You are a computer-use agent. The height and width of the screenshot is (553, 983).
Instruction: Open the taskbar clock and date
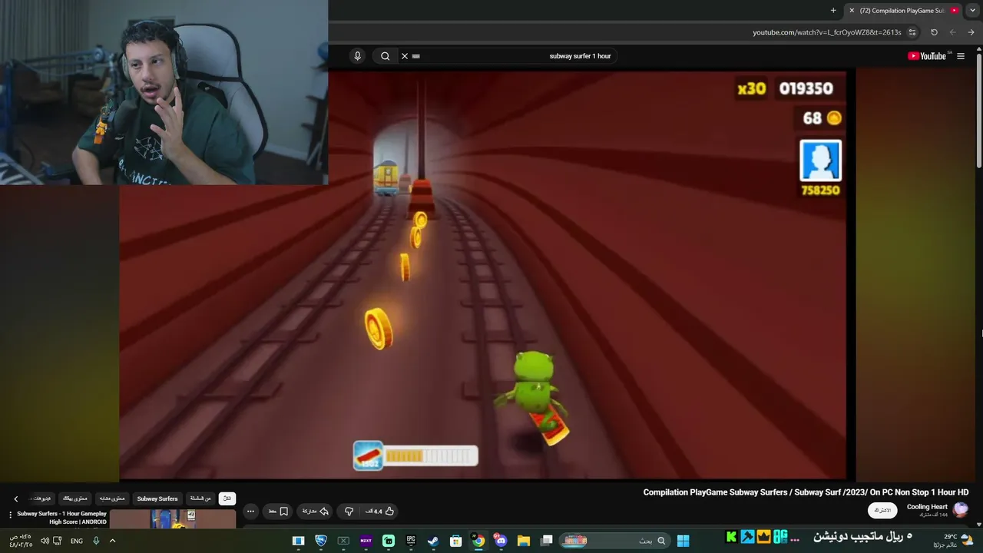pyautogui.click(x=21, y=541)
